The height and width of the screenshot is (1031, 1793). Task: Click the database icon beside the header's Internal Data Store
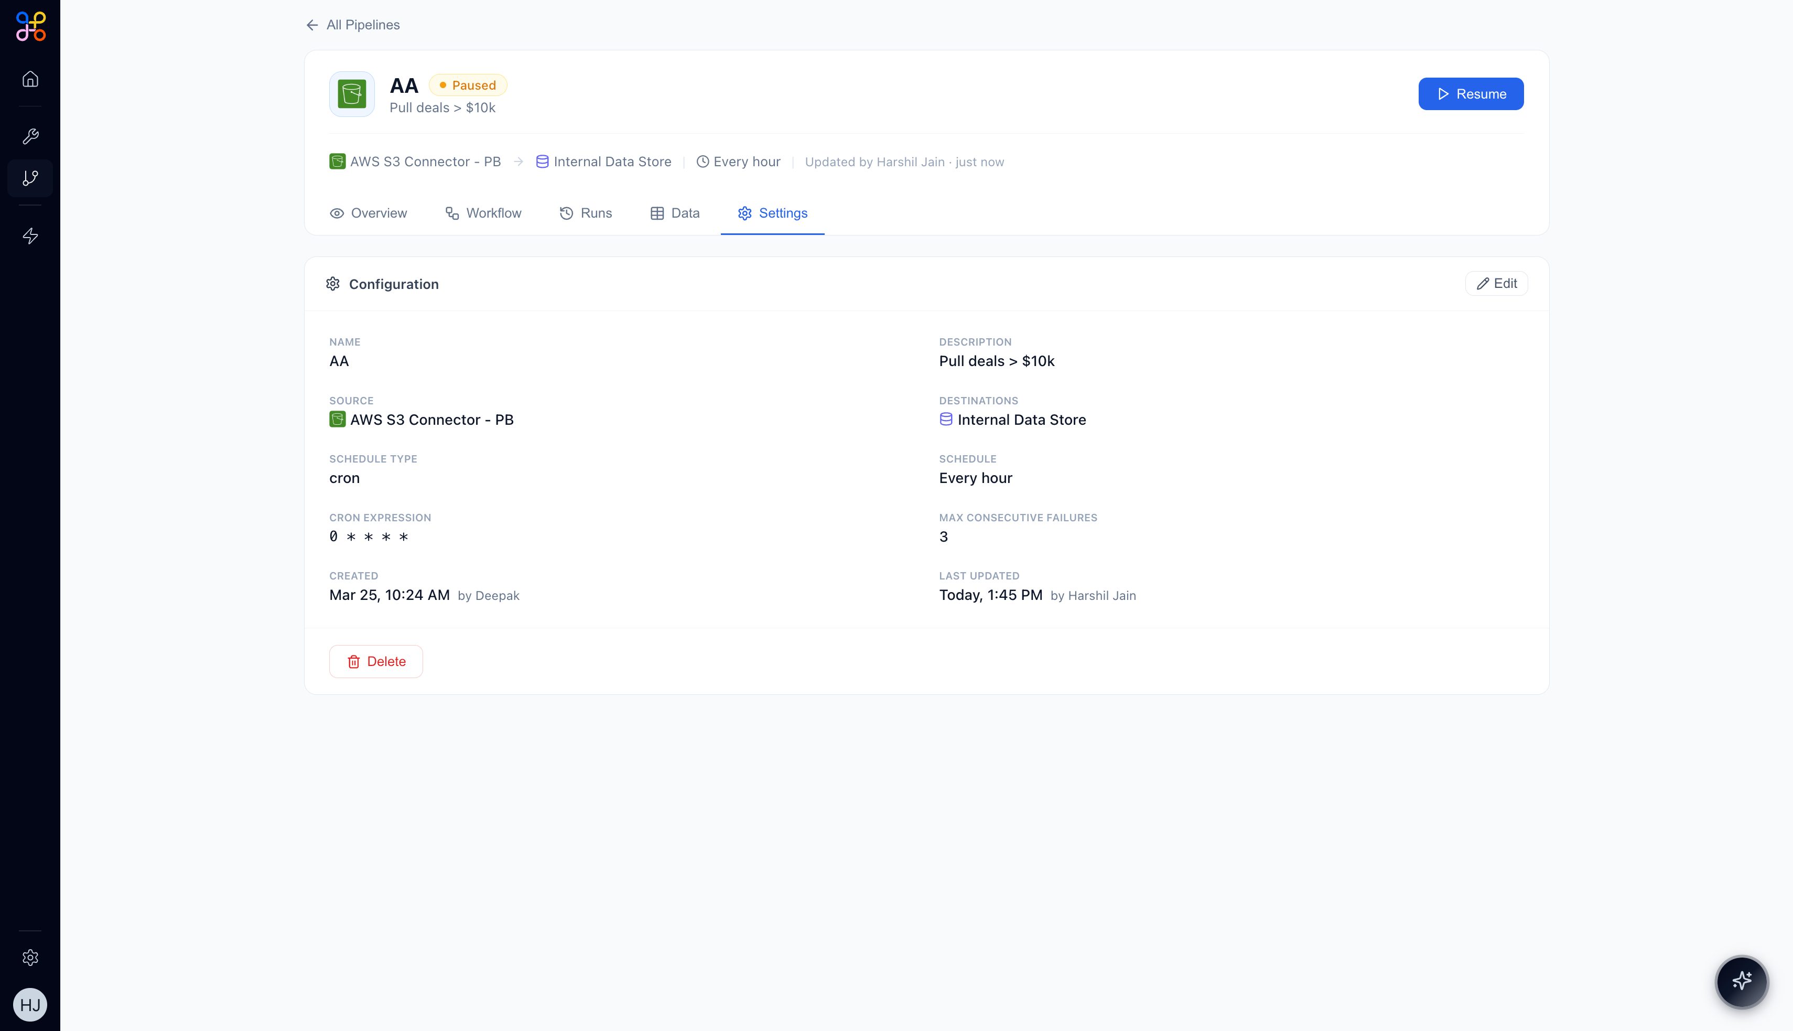tap(542, 162)
